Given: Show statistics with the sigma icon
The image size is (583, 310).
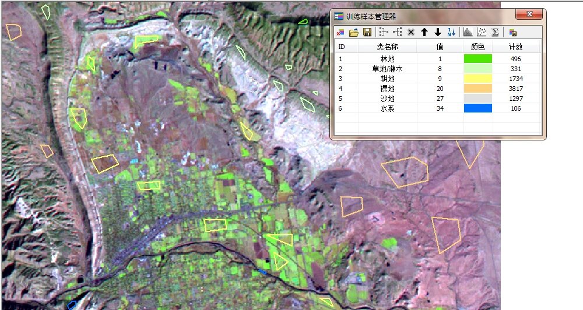Looking at the screenshot, I should 495,32.
